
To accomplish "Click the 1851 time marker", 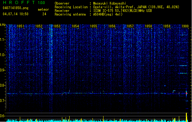I will click(20, 26).
